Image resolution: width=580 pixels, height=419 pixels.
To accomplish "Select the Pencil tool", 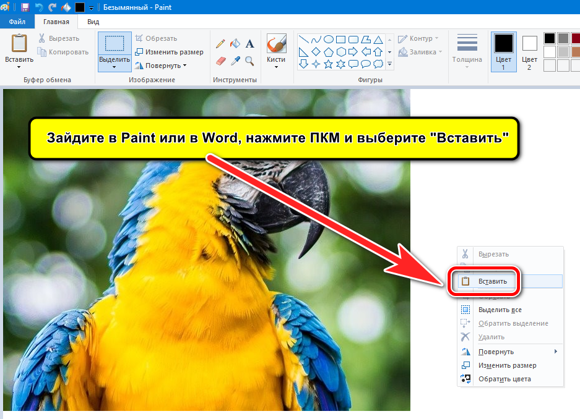I will tap(220, 44).
